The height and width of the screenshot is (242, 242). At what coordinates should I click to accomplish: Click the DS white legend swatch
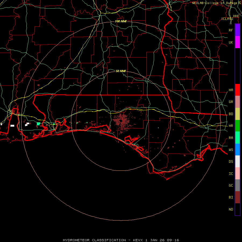[237, 161]
